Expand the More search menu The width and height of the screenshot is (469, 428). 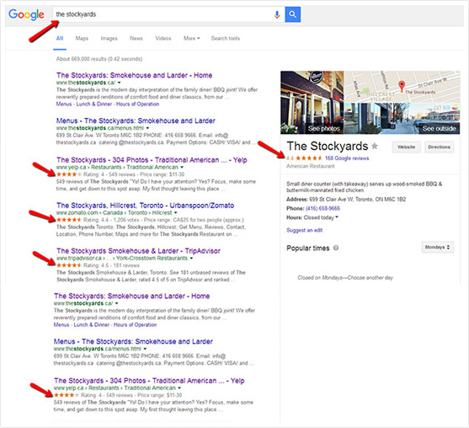[x=191, y=38]
